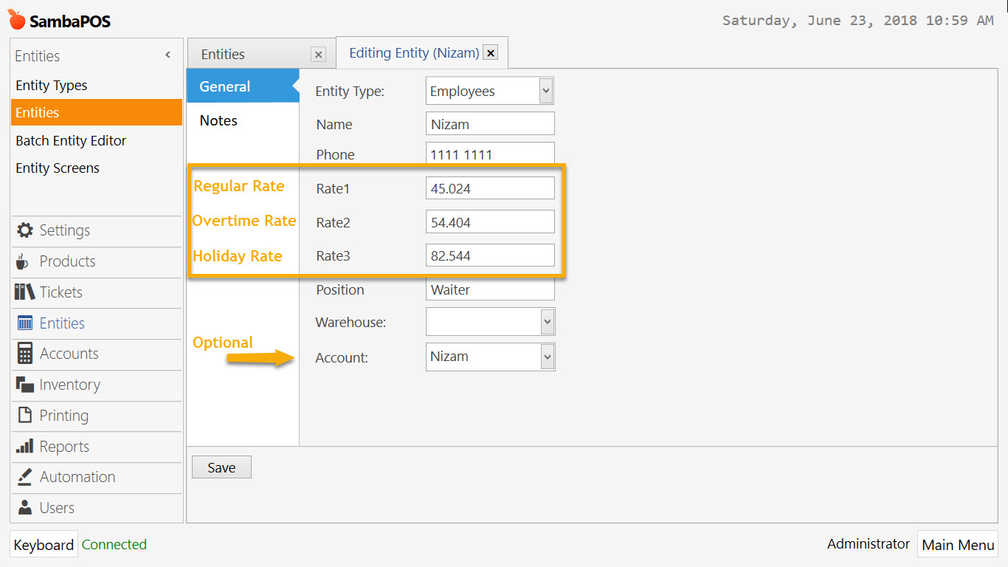Open the Automation pencil icon

[x=26, y=477]
